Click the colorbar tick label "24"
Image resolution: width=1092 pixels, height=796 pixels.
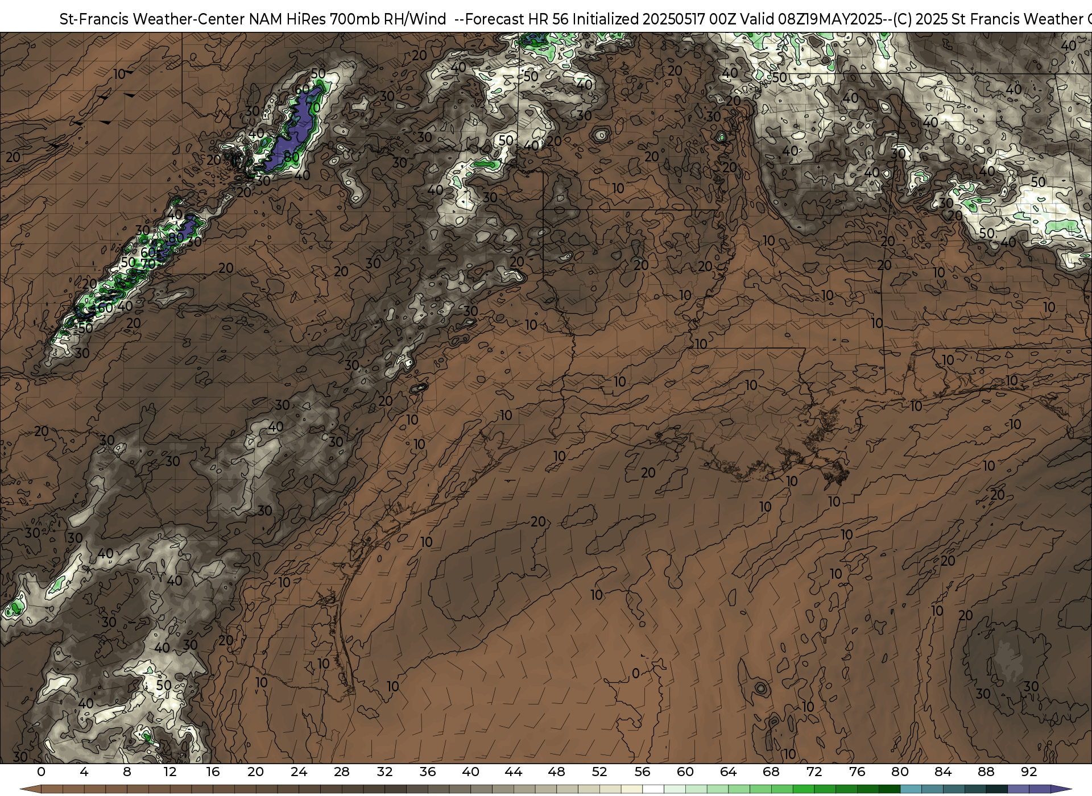click(x=299, y=772)
